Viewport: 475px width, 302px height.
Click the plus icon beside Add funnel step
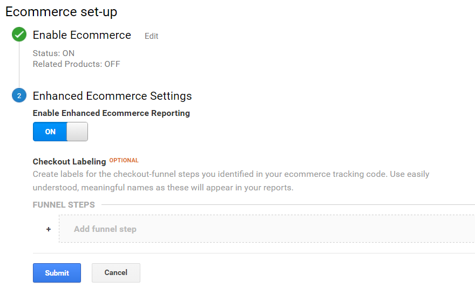[49, 229]
